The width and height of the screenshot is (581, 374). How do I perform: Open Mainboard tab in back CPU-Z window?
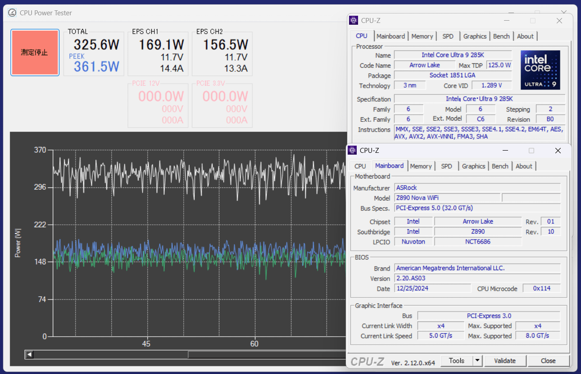[391, 36]
